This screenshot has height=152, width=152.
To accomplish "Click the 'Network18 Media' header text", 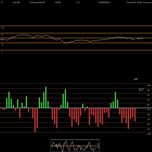I will pyautogui.click(x=134, y=2).
